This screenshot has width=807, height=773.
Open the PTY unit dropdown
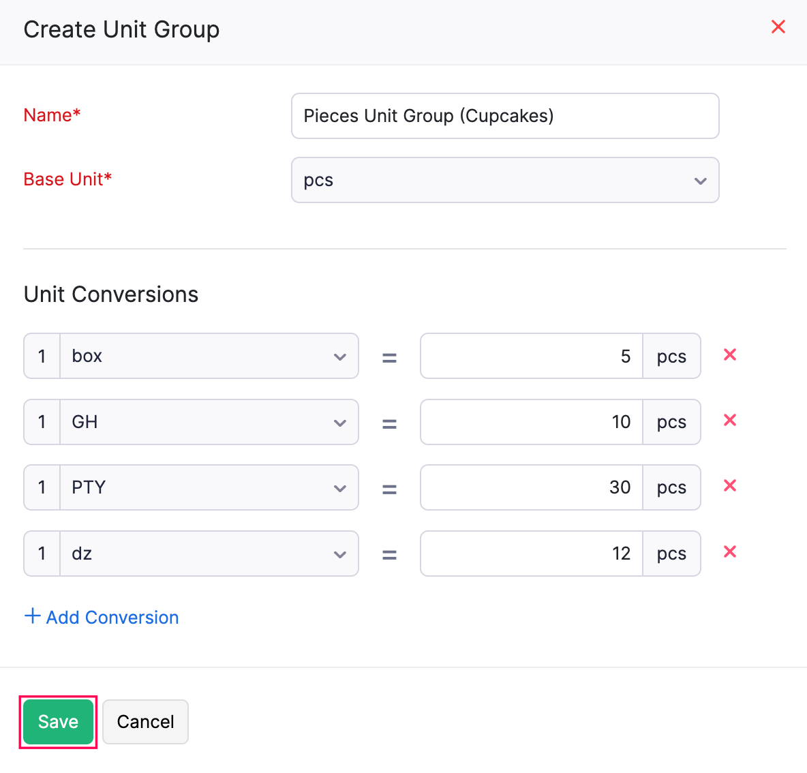[x=339, y=487]
